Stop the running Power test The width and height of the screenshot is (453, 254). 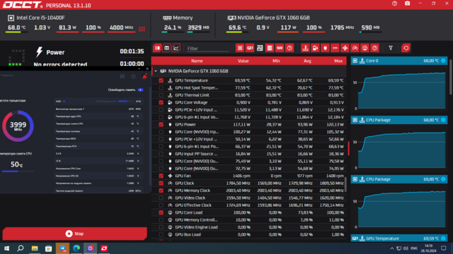tap(74, 234)
